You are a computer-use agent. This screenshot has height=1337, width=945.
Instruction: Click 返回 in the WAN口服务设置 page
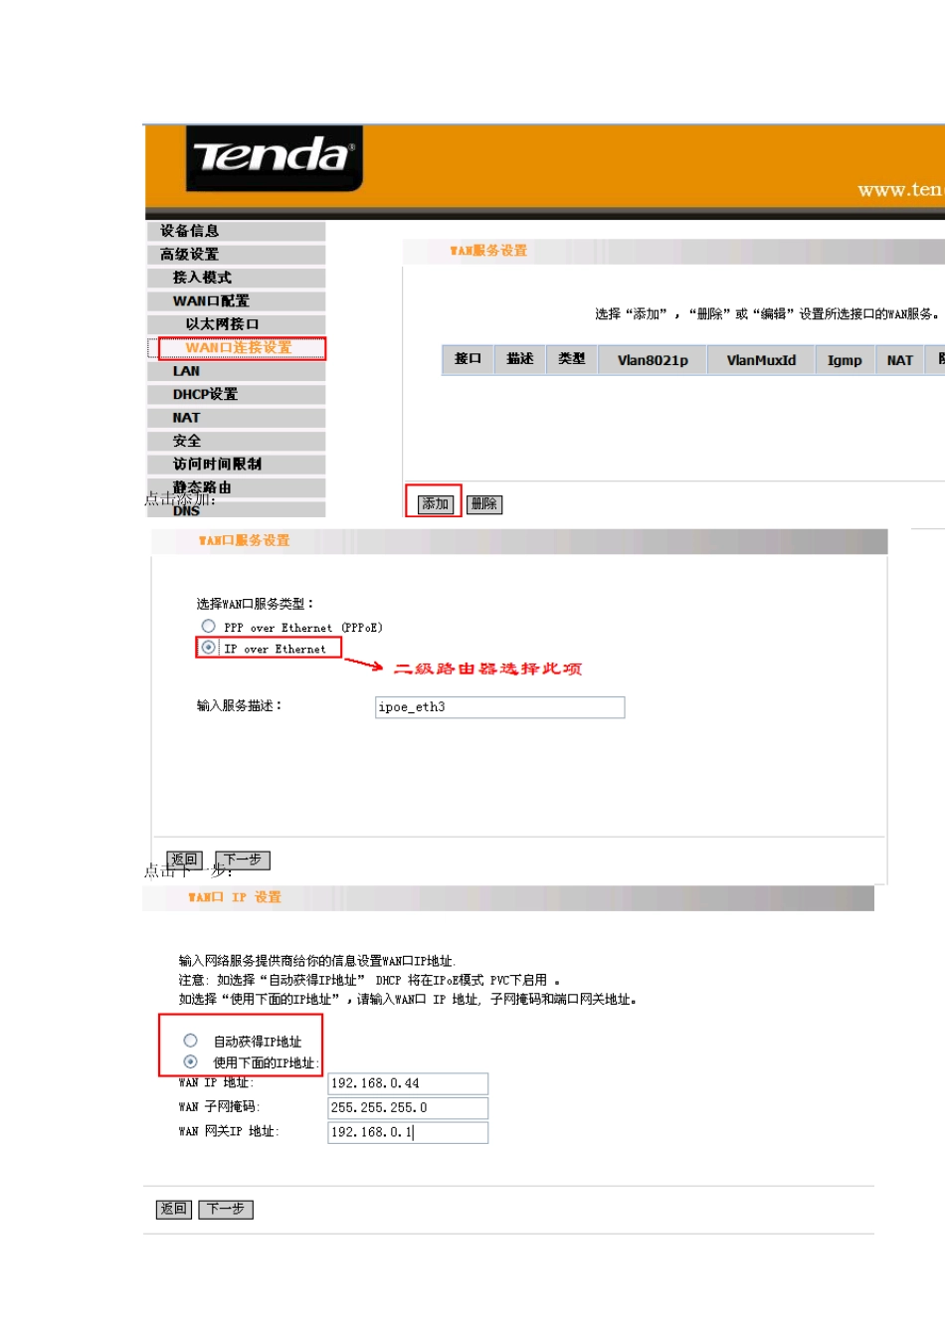coord(184,859)
